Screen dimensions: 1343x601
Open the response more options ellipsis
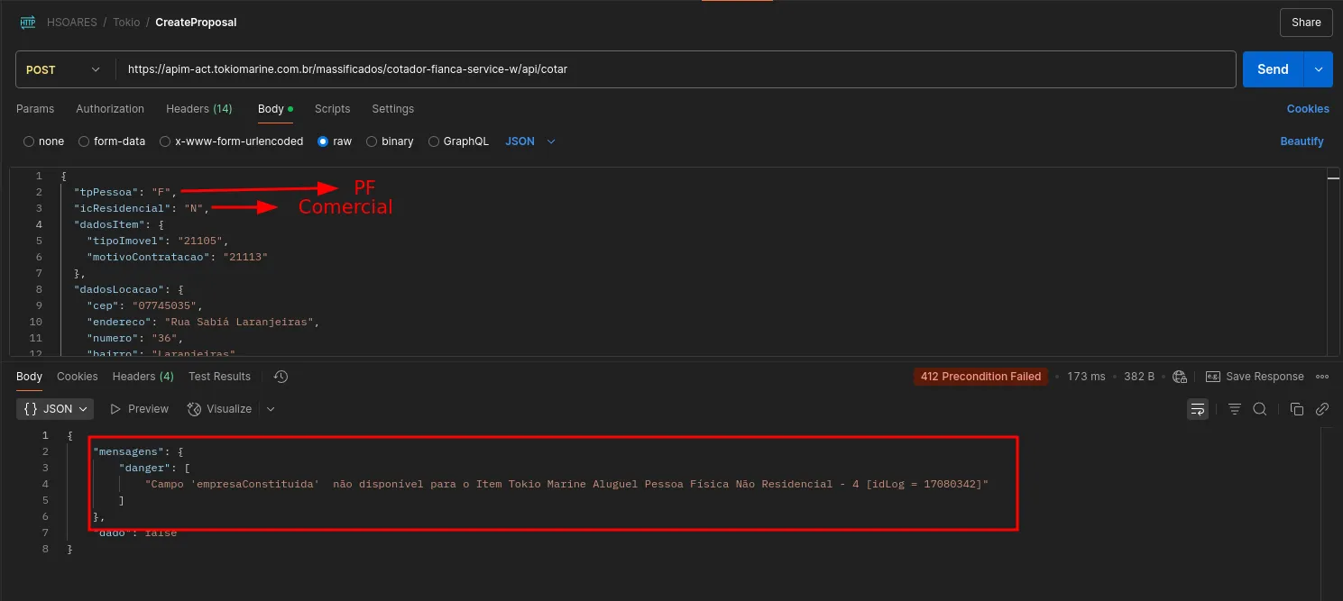coord(1322,377)
